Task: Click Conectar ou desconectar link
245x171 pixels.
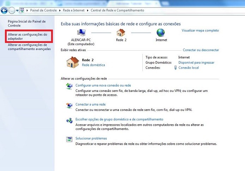Action: (x=201, y=50)
